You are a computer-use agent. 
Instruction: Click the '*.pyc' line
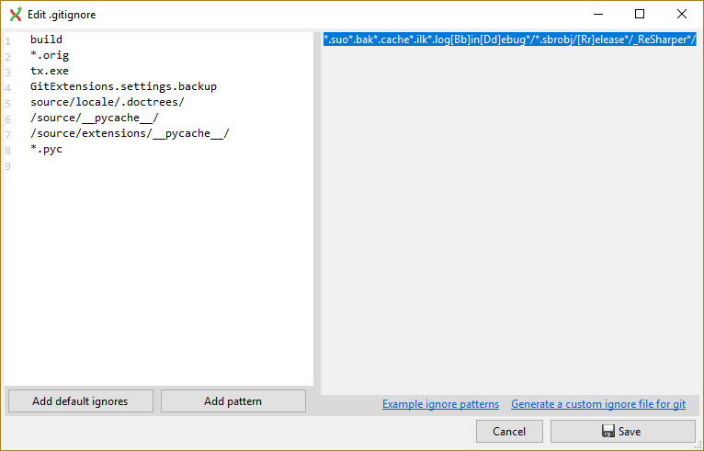(46, 149)
